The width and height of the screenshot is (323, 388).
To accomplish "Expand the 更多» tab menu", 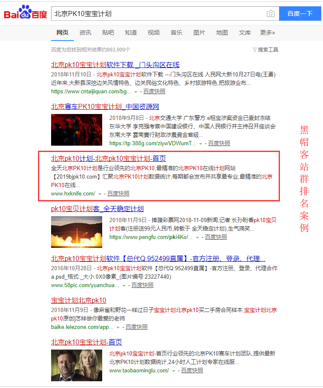I will click(267, 33).
